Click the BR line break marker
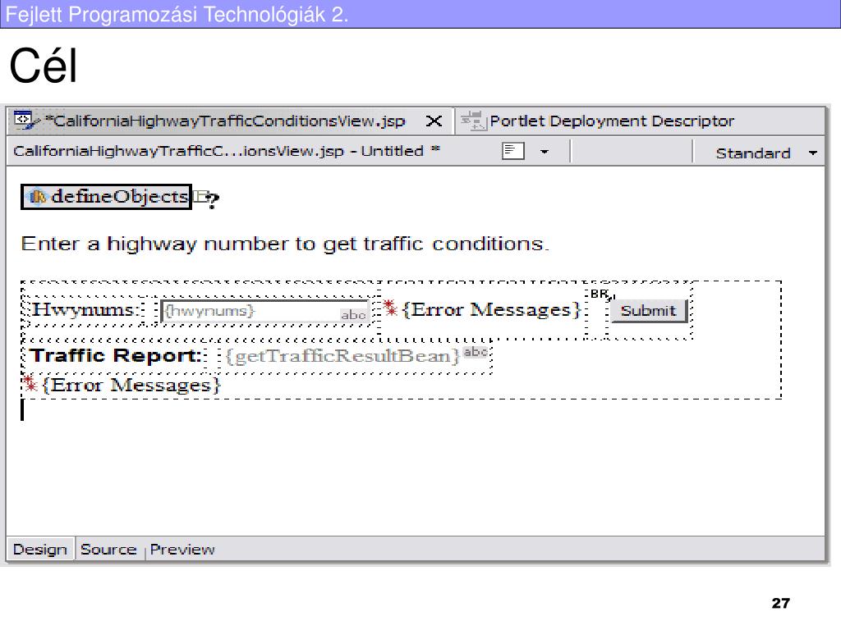The image size is (841, 630). (602, 294)
